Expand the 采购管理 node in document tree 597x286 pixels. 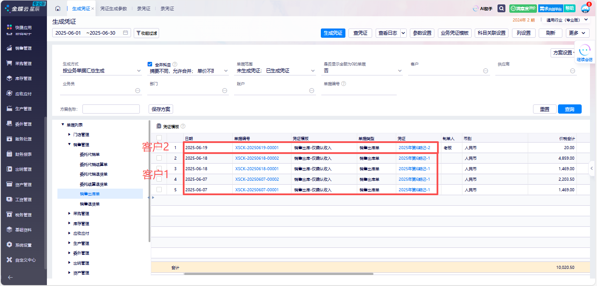coord(69,214)
